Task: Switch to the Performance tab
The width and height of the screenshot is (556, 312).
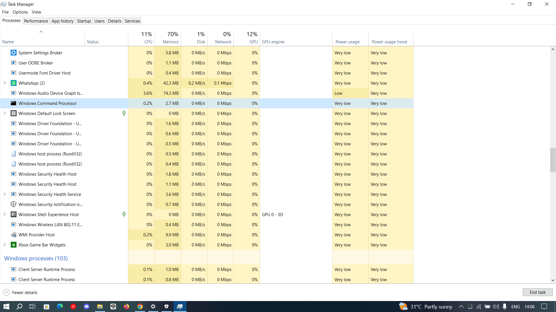Action: pos(36,21)
